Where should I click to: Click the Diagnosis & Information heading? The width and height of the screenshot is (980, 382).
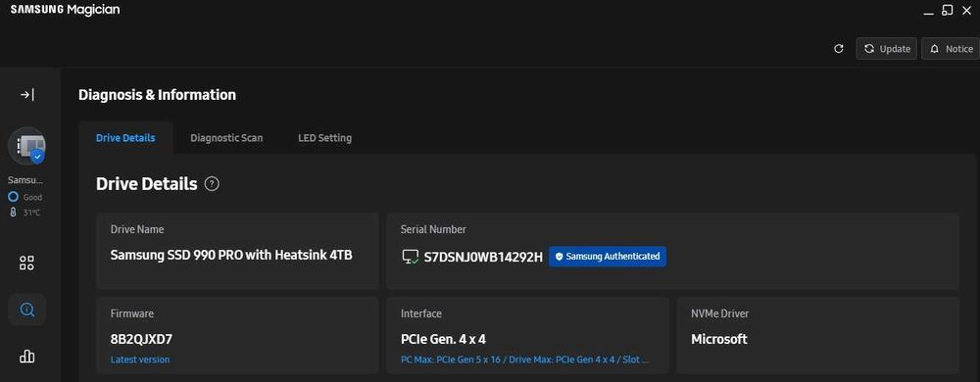[158, 95]
